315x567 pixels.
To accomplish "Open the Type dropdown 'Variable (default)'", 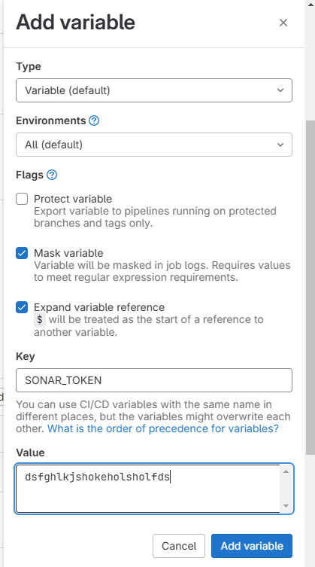I will 154,90.
